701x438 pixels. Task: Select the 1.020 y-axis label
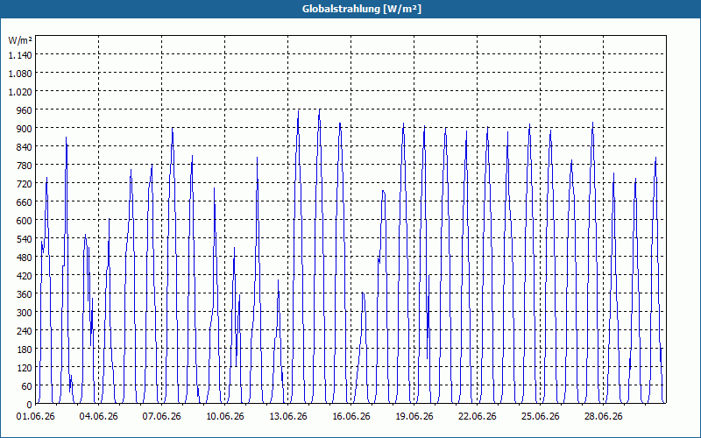[x=20, y=92]
